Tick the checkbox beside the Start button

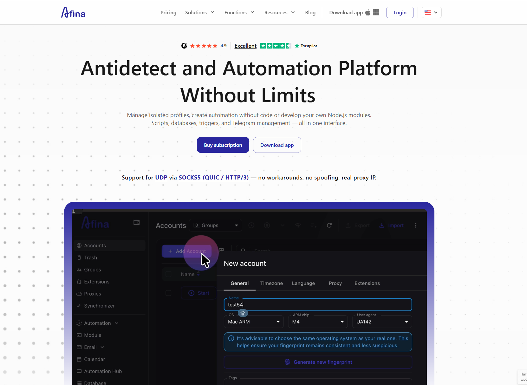[168, 293]
